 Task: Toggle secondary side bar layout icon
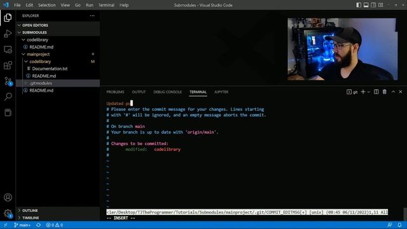tap(373, 5)
